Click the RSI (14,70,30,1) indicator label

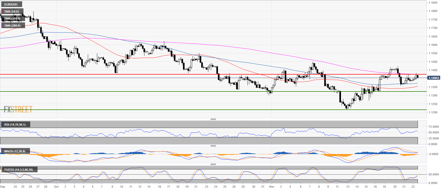pyautogui.click(x=15, y=125)
